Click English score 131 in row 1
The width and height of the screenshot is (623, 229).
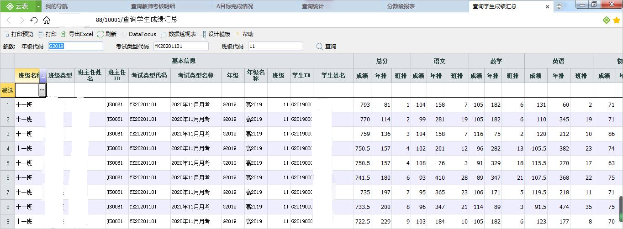tap(541, 105)
